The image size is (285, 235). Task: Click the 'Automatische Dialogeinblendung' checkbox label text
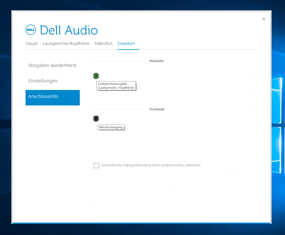pos(151,165)
